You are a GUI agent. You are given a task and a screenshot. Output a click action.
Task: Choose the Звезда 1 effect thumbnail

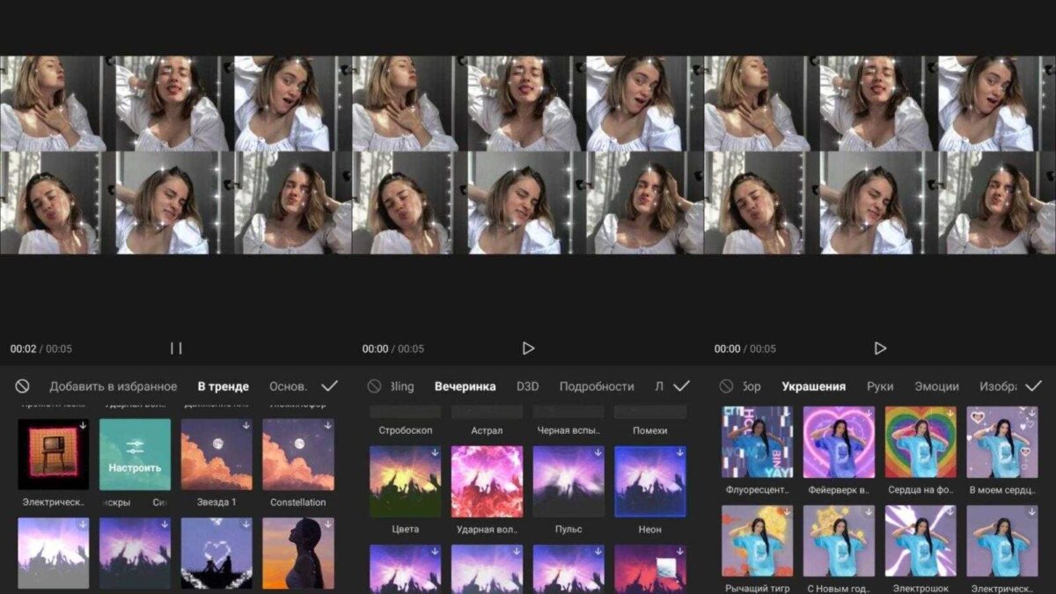pyautogui.click(x=216, y=454)
